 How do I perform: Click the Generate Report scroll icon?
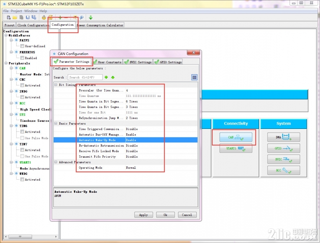click(50, 18)
